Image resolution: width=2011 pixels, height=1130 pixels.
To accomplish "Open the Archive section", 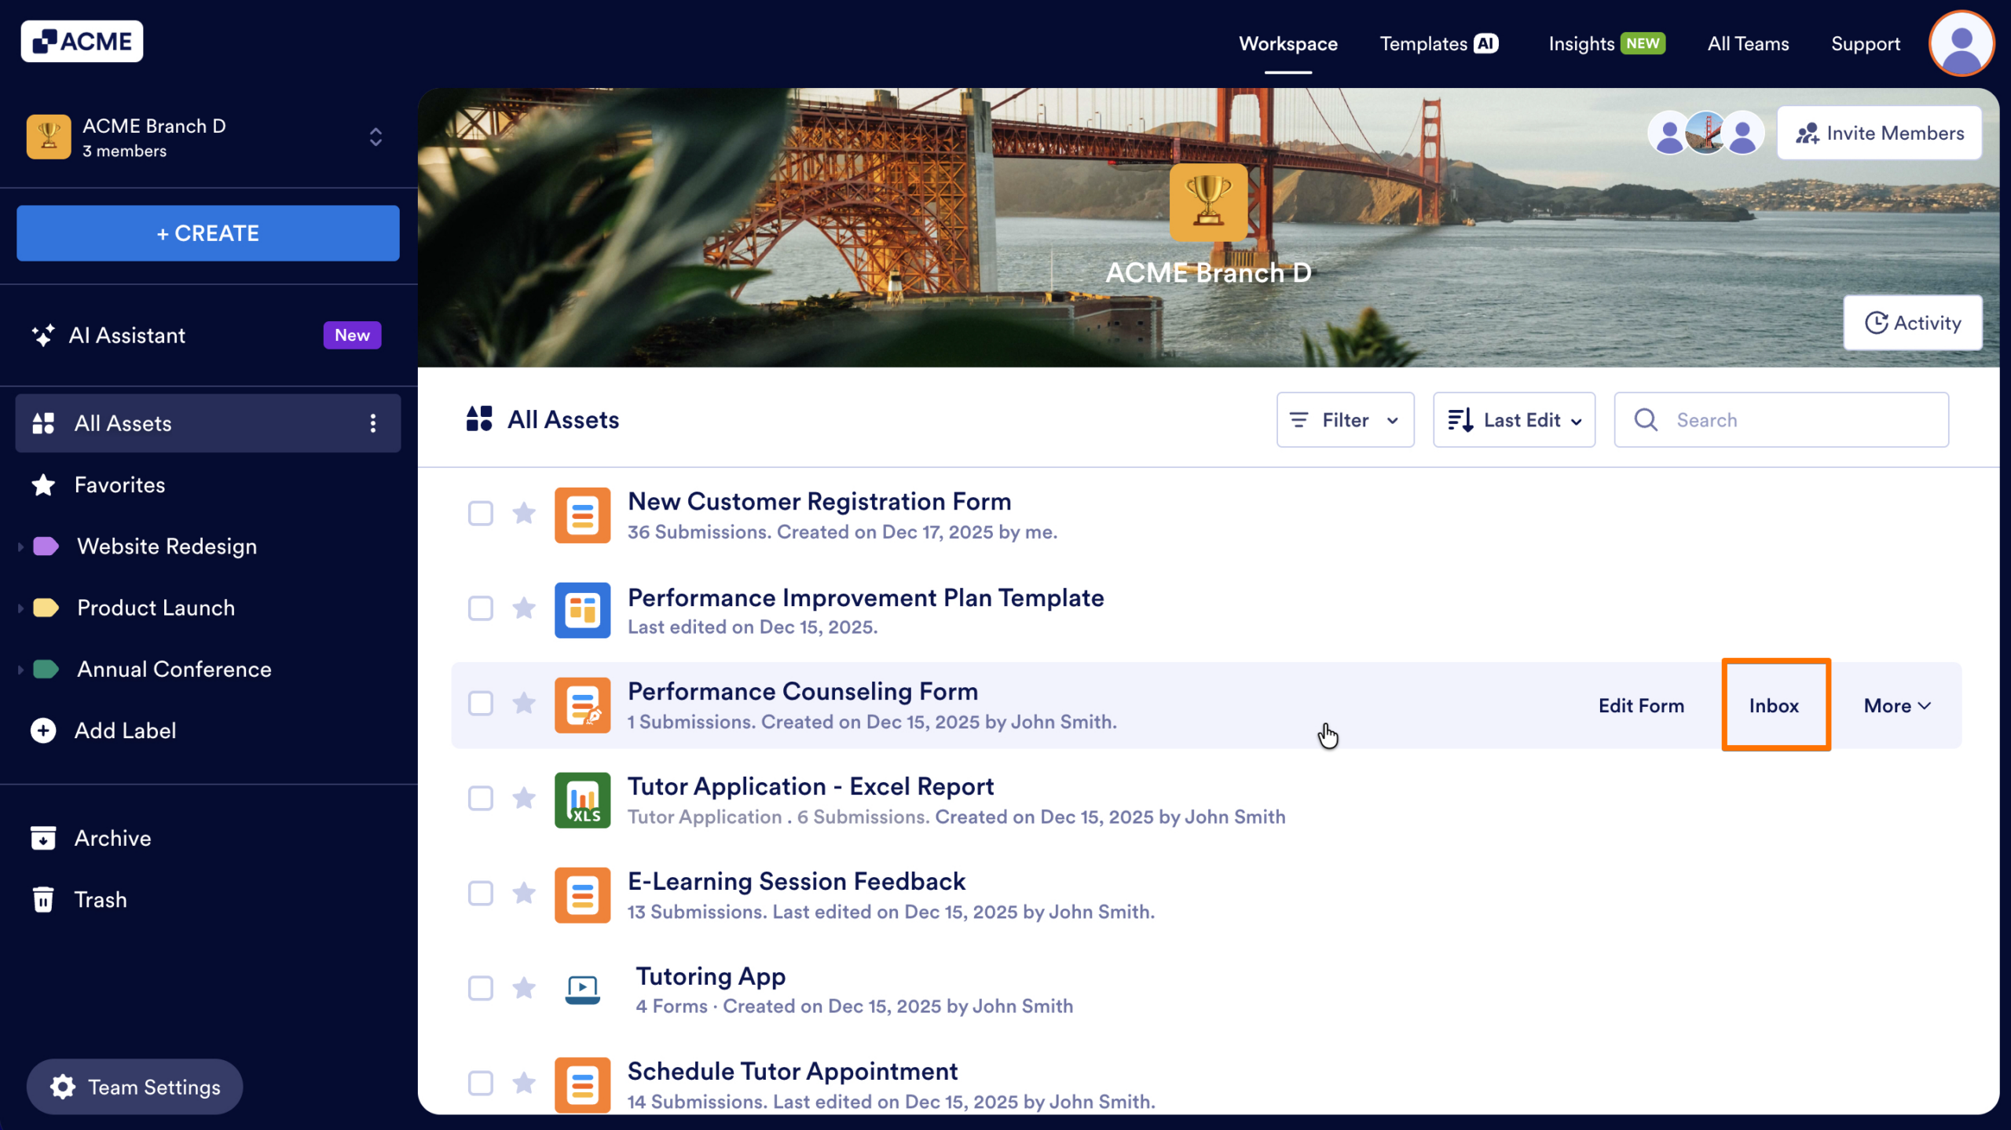I will (x=112, y=838).
